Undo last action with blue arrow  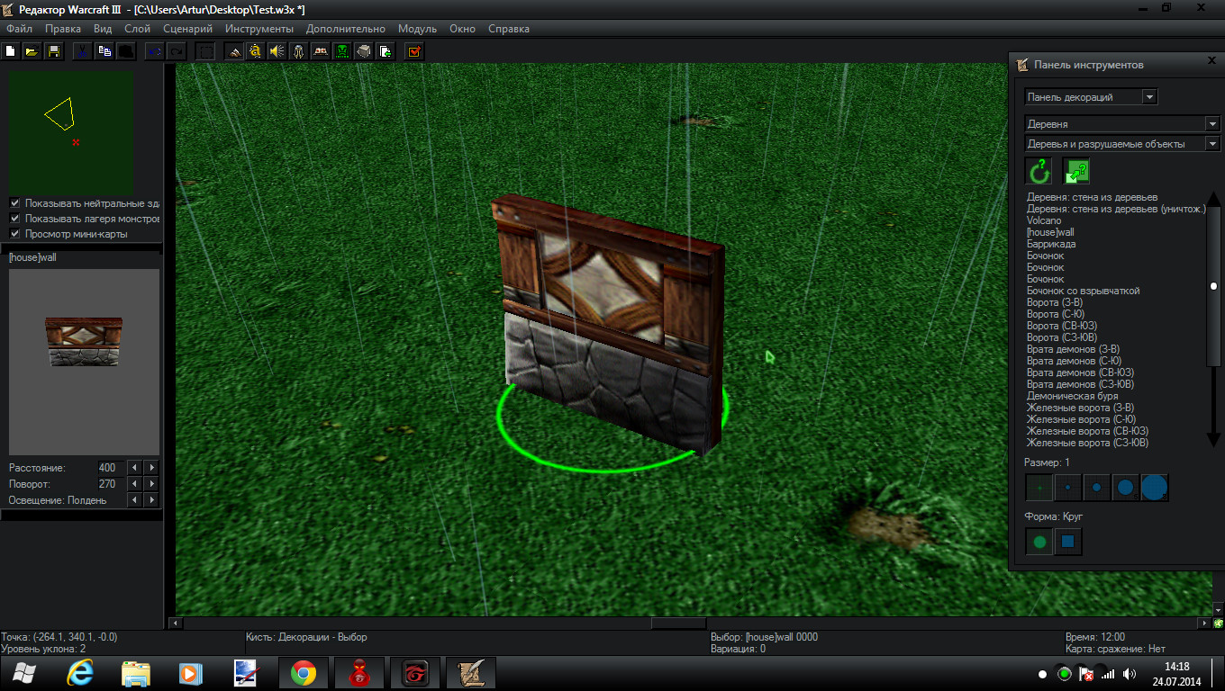pos(155,51)
